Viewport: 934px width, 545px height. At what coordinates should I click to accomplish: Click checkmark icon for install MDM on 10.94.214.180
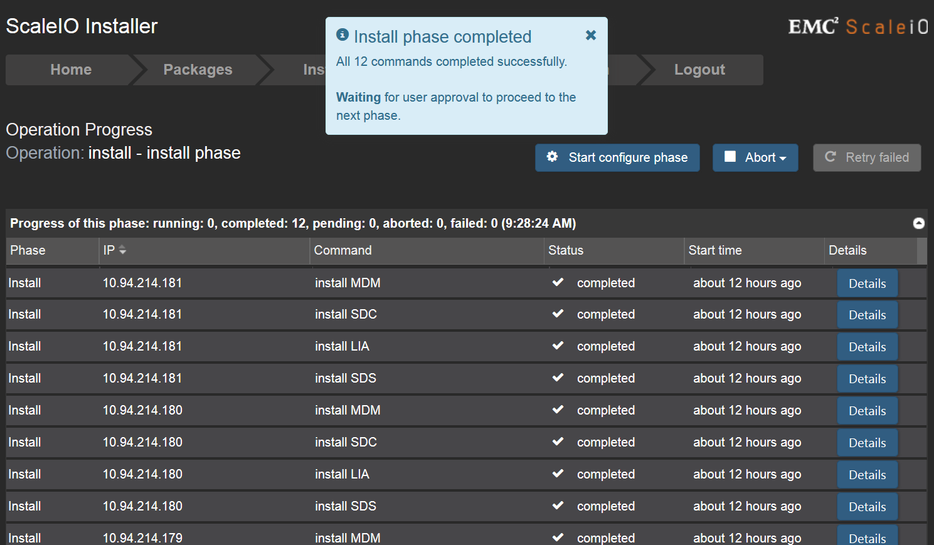click(558, 410)
